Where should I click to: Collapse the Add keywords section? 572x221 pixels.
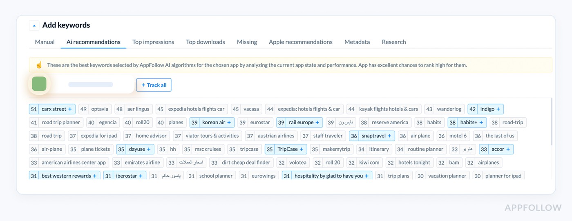[34, 25]
